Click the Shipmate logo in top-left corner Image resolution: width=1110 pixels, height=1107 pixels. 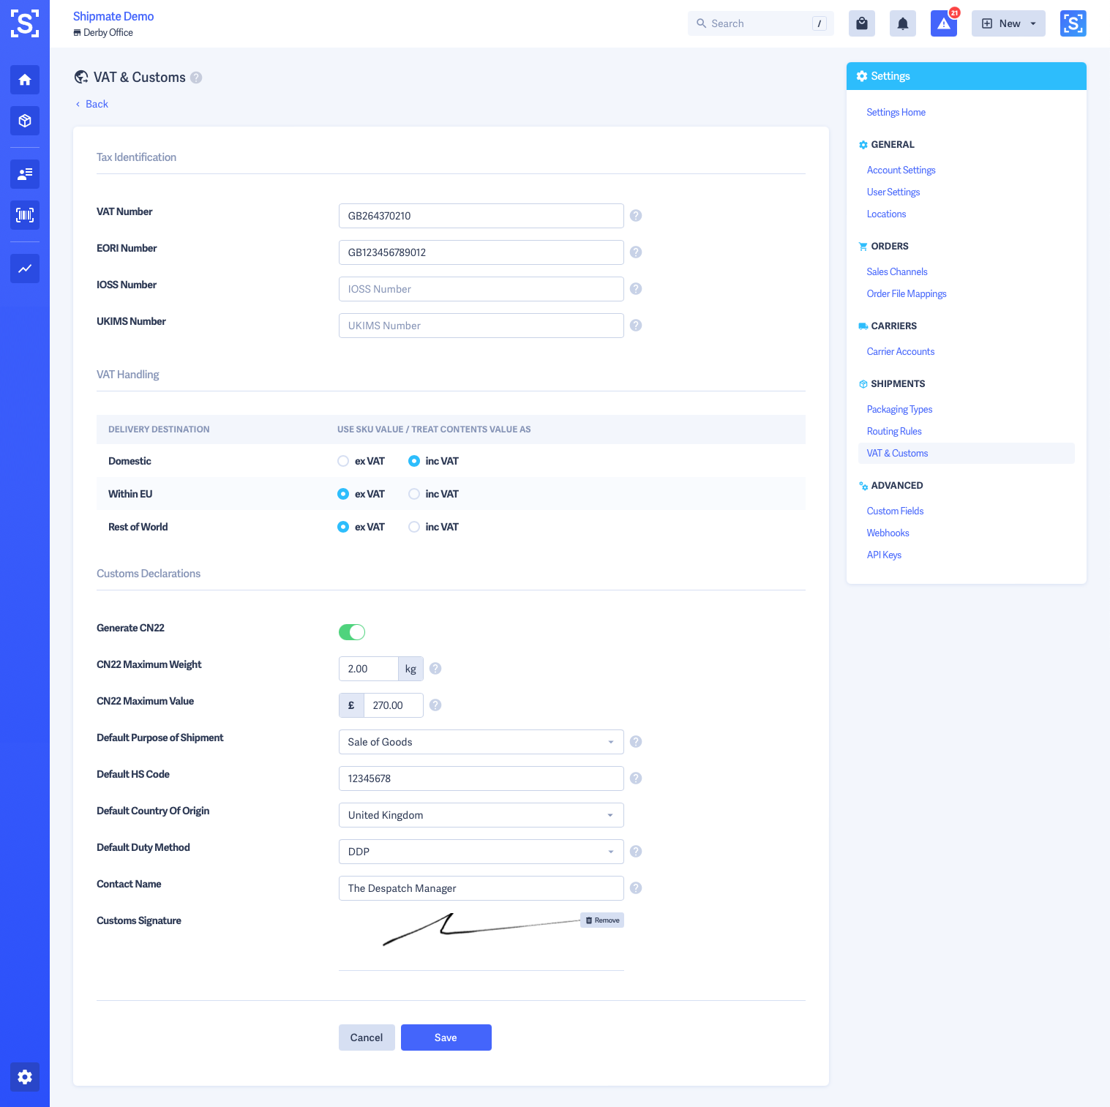coord(25,23)
